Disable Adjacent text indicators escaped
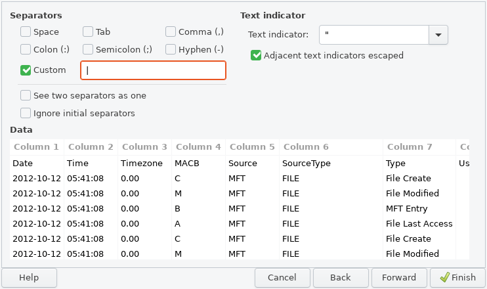The width and height of the screenshot is (487, 289). pos(256,56)
